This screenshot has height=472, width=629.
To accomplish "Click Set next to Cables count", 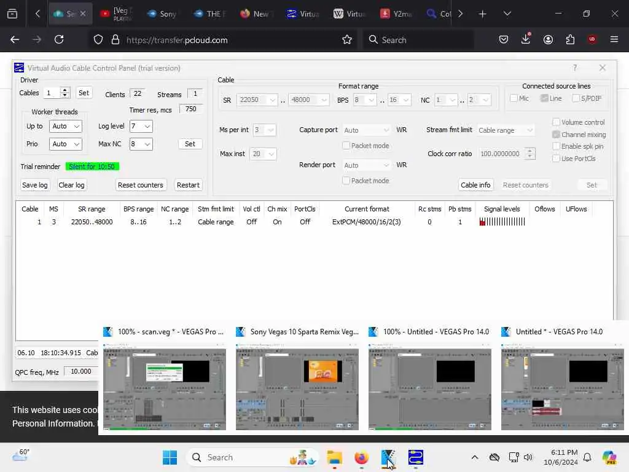I will pos(84,93).
